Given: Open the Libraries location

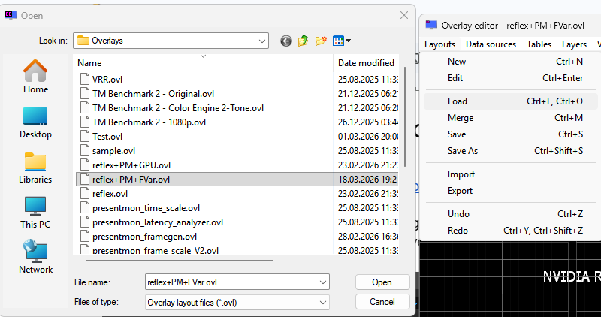Looking at the screenshot, I should click(x=35, y=168).
